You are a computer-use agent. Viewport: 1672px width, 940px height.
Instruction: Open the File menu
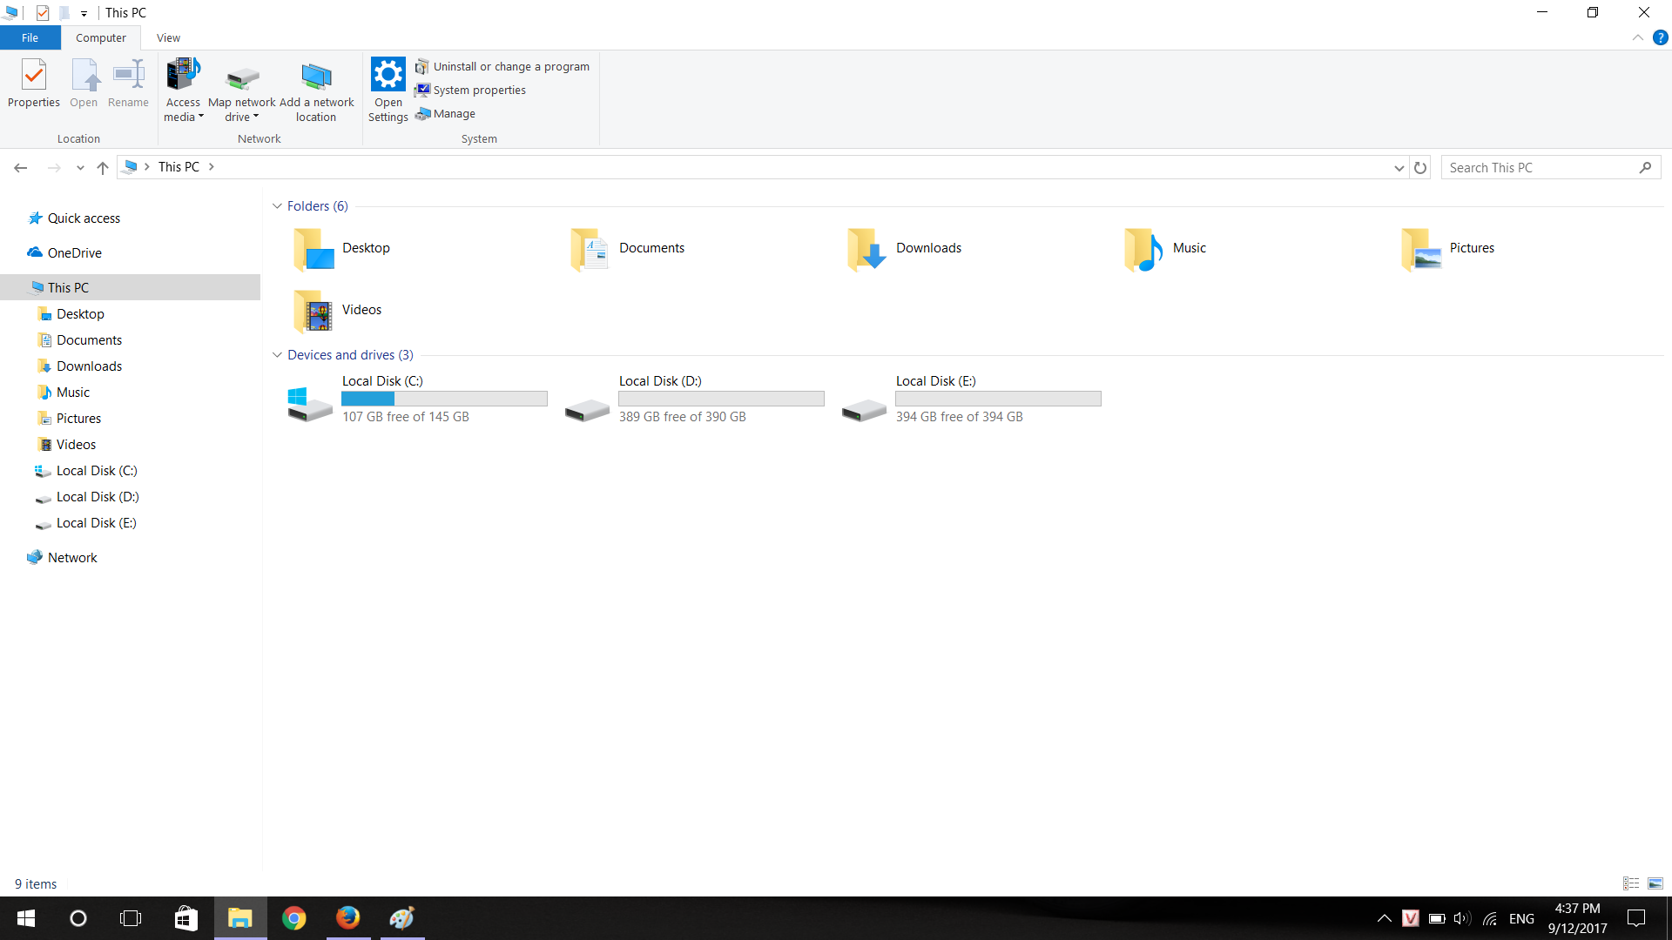click(30, 38)
